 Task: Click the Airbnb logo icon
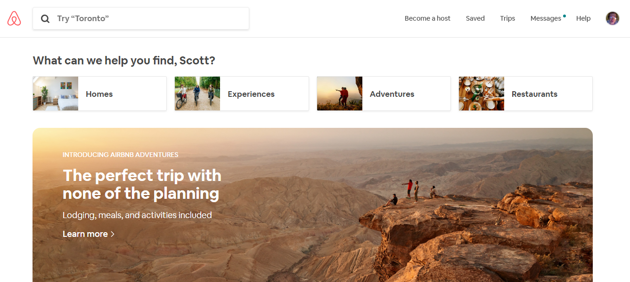click(14, 18)
